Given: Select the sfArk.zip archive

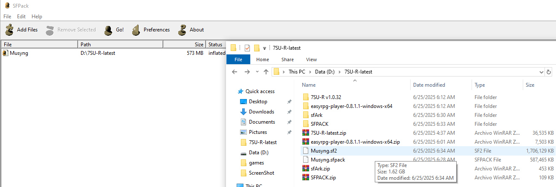Looking at the screenshot, I should (x=320, y=169).
